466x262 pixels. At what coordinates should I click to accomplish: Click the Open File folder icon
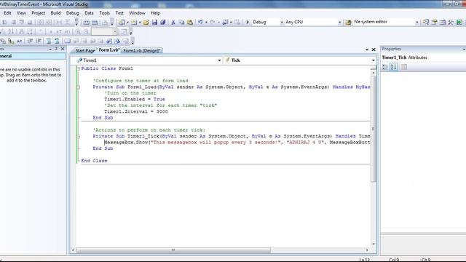tap(146, 22)
